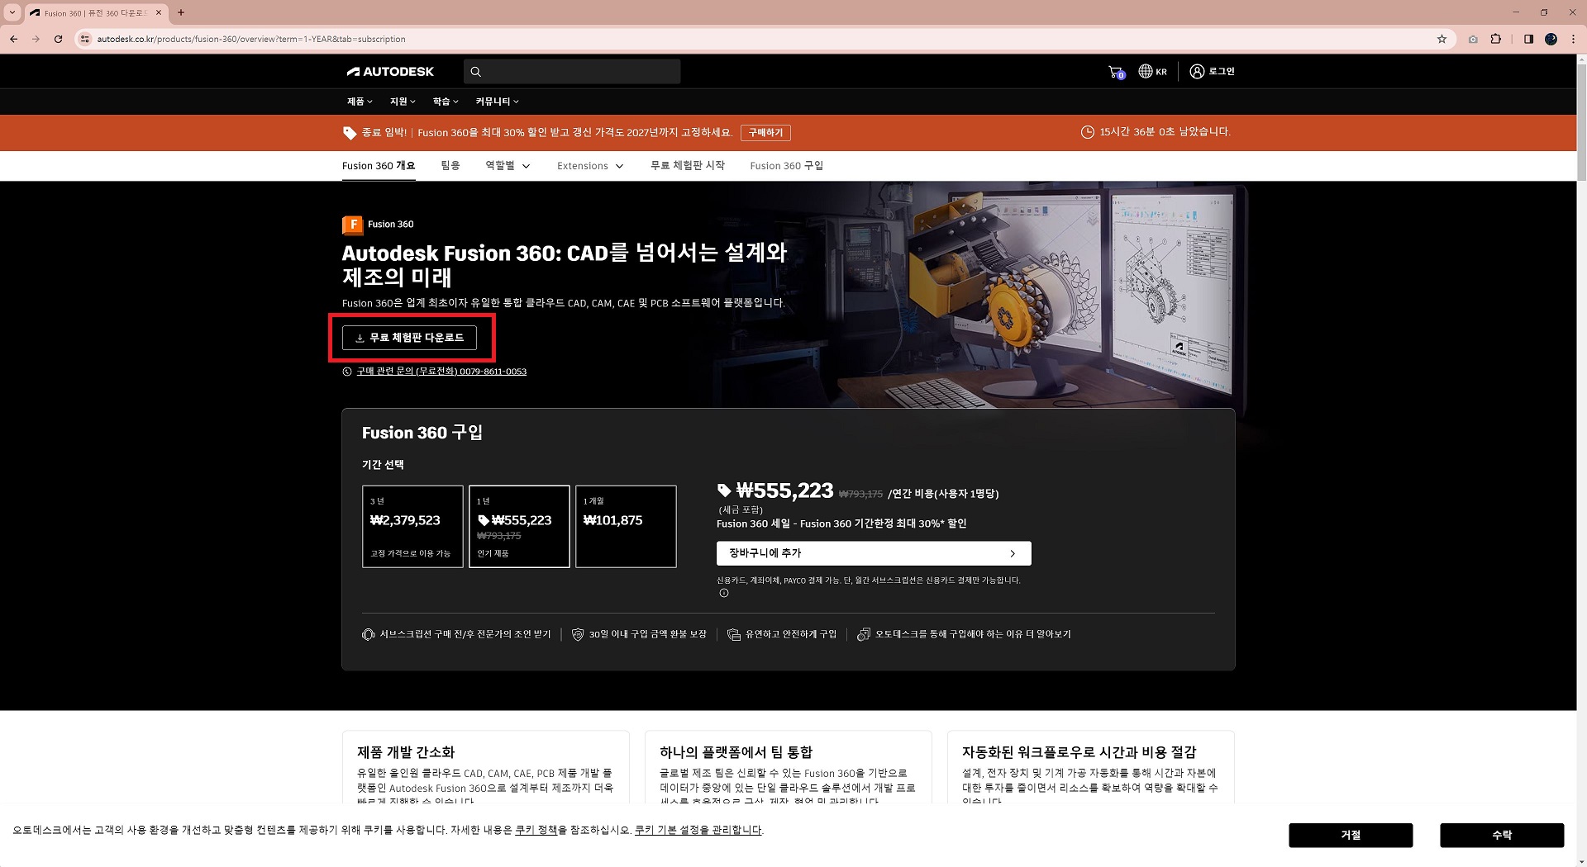This screenshot has width=1587, height=867.
Task: Open the shopping cart icon
Action: (1116, 72)
